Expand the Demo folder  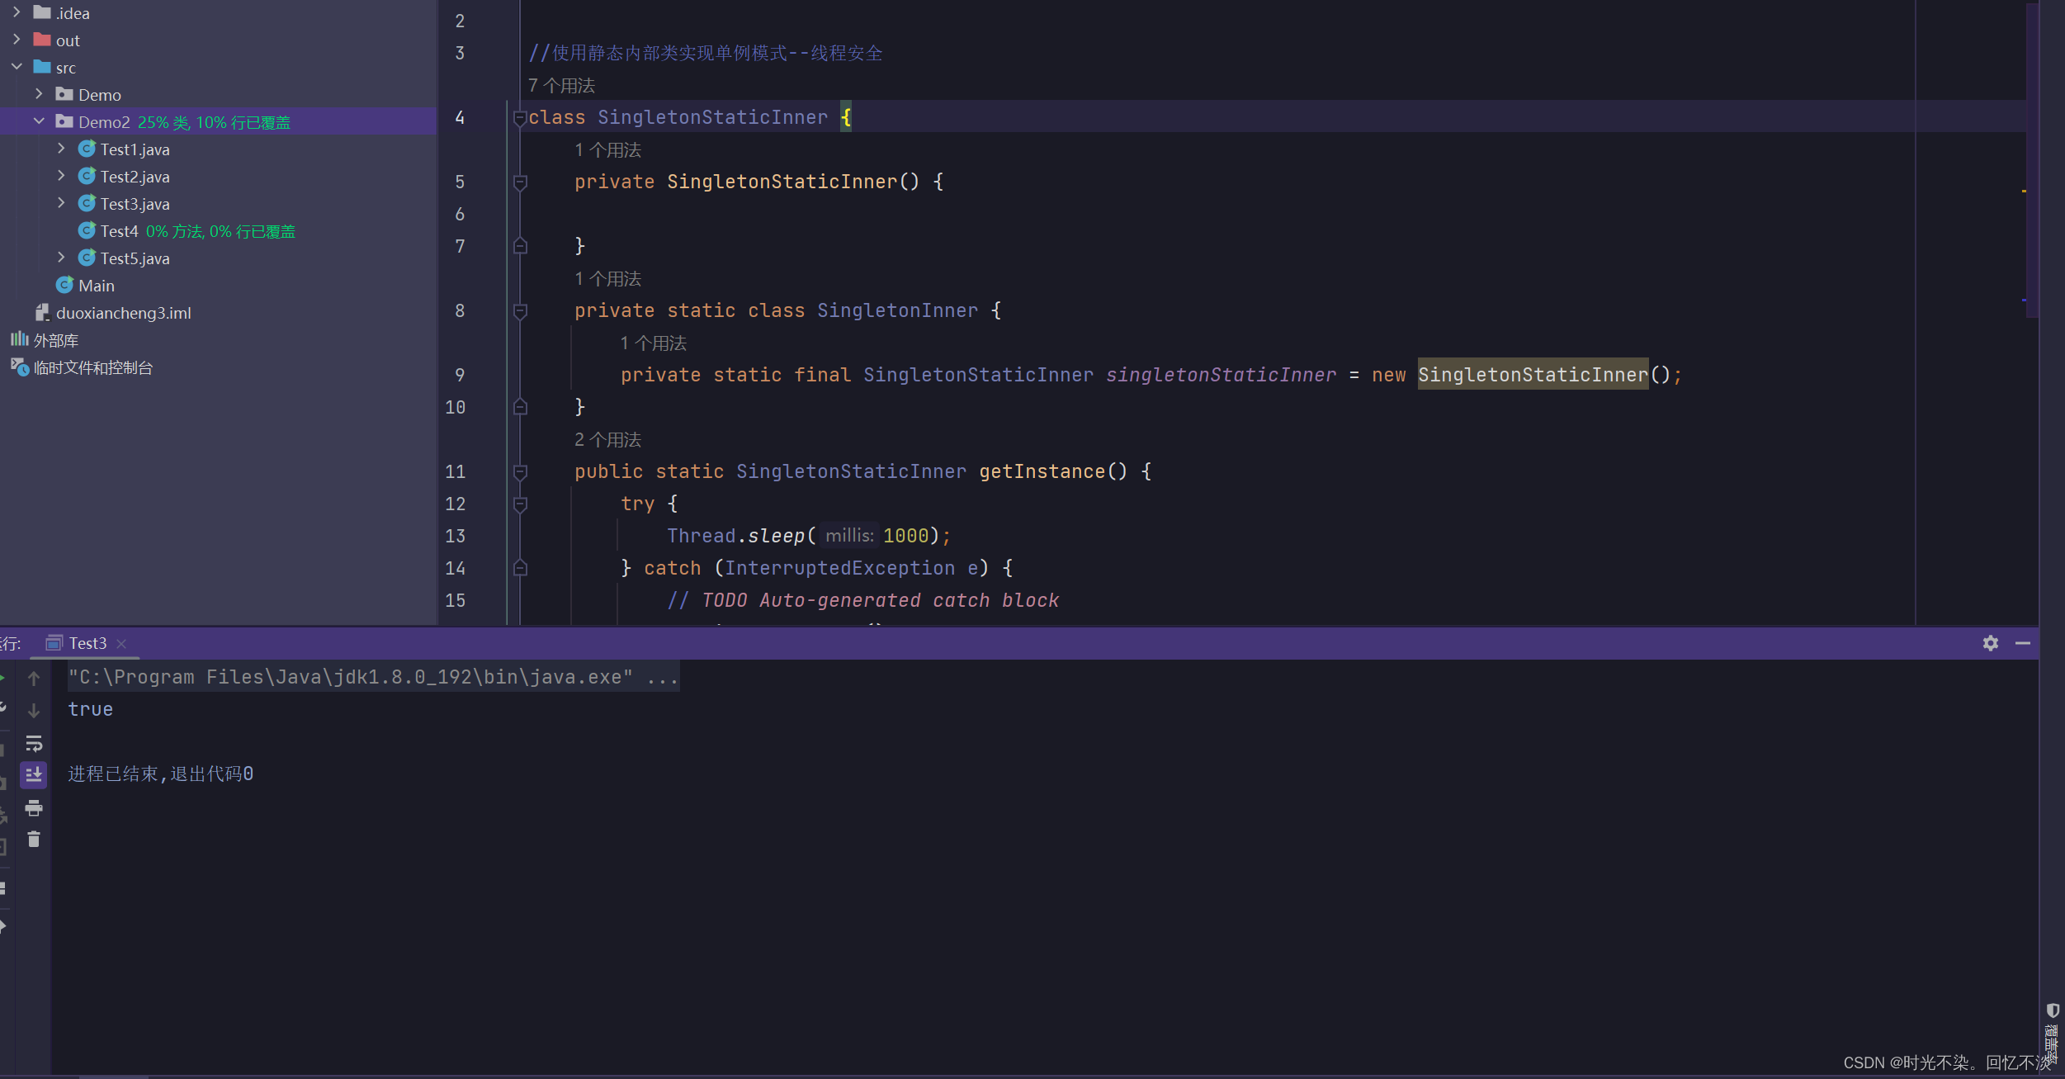[39, 94]
